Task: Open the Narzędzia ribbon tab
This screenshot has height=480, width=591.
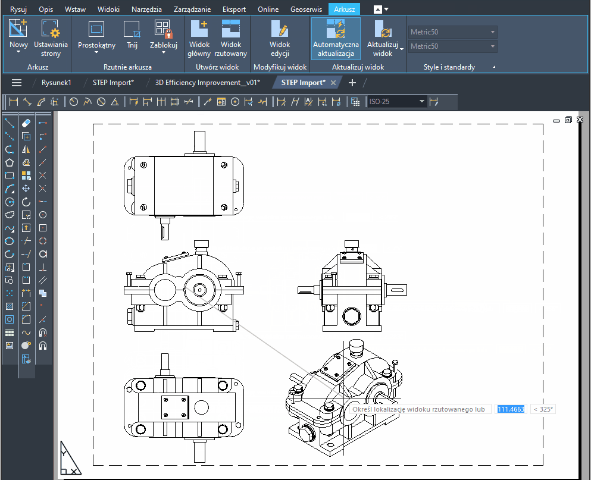Action: 146,10
